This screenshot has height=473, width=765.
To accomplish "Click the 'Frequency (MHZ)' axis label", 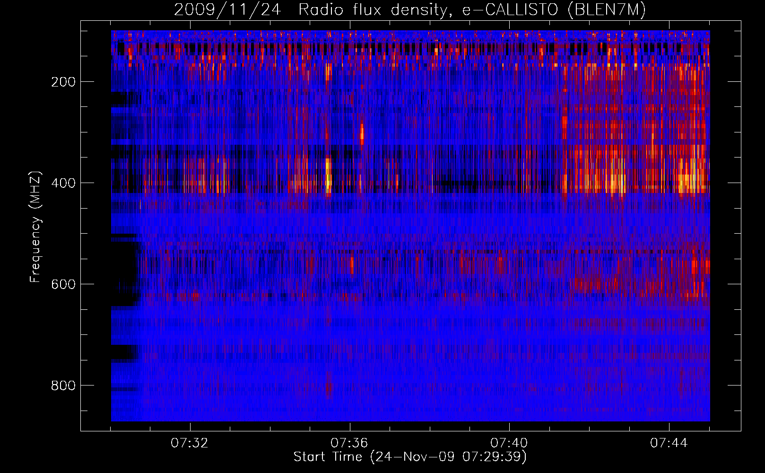I will [35, 227].
